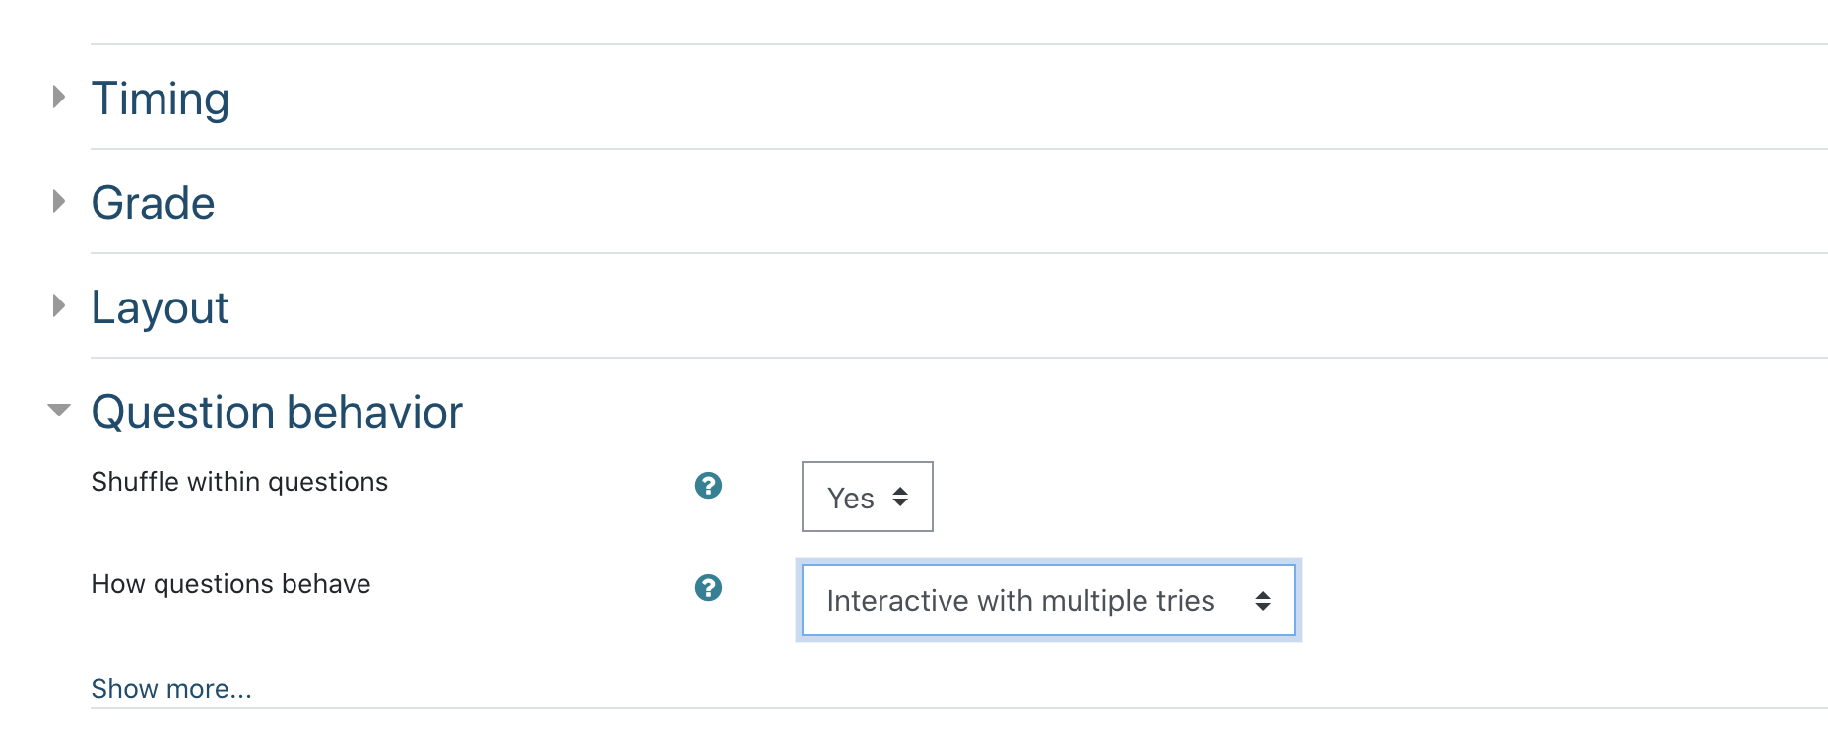This screenshot has height=733, width=1828.
Task: Collapse the Question behavior section arrow
Action: coord(59,410)
